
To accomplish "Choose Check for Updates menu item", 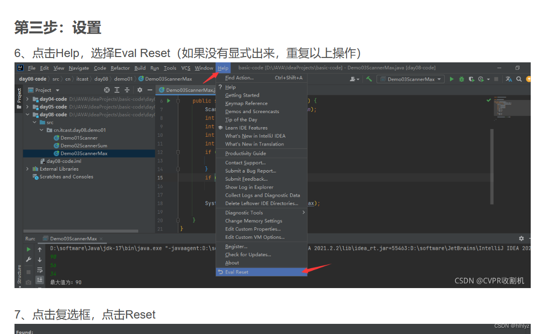I will tap(261, 255).
